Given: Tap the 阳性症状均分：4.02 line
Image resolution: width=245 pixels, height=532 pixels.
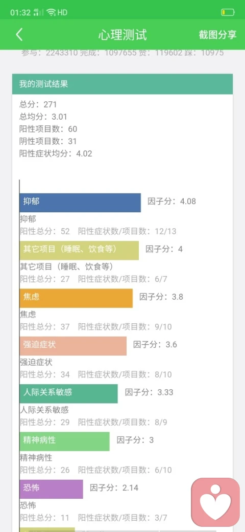Looking at the screenshot, I should point(56,153).
